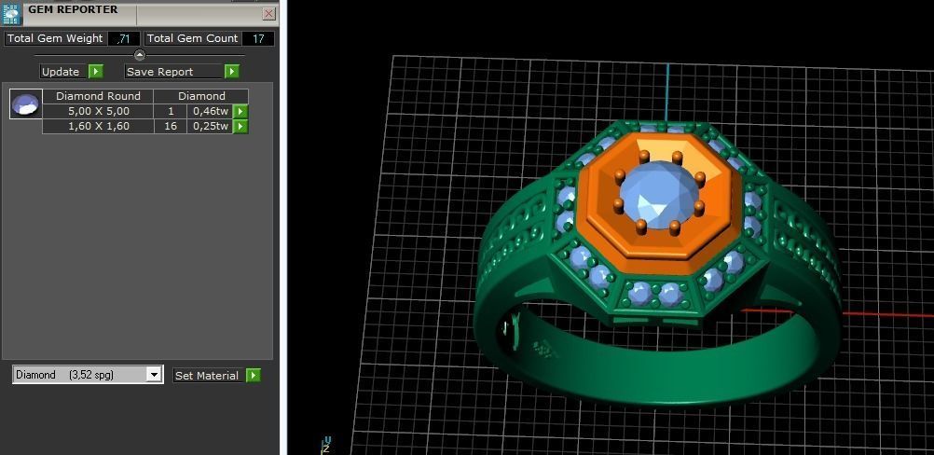Click the count cell showing 1
Viewport: 934px width, 455px height.
click(171, 111)
